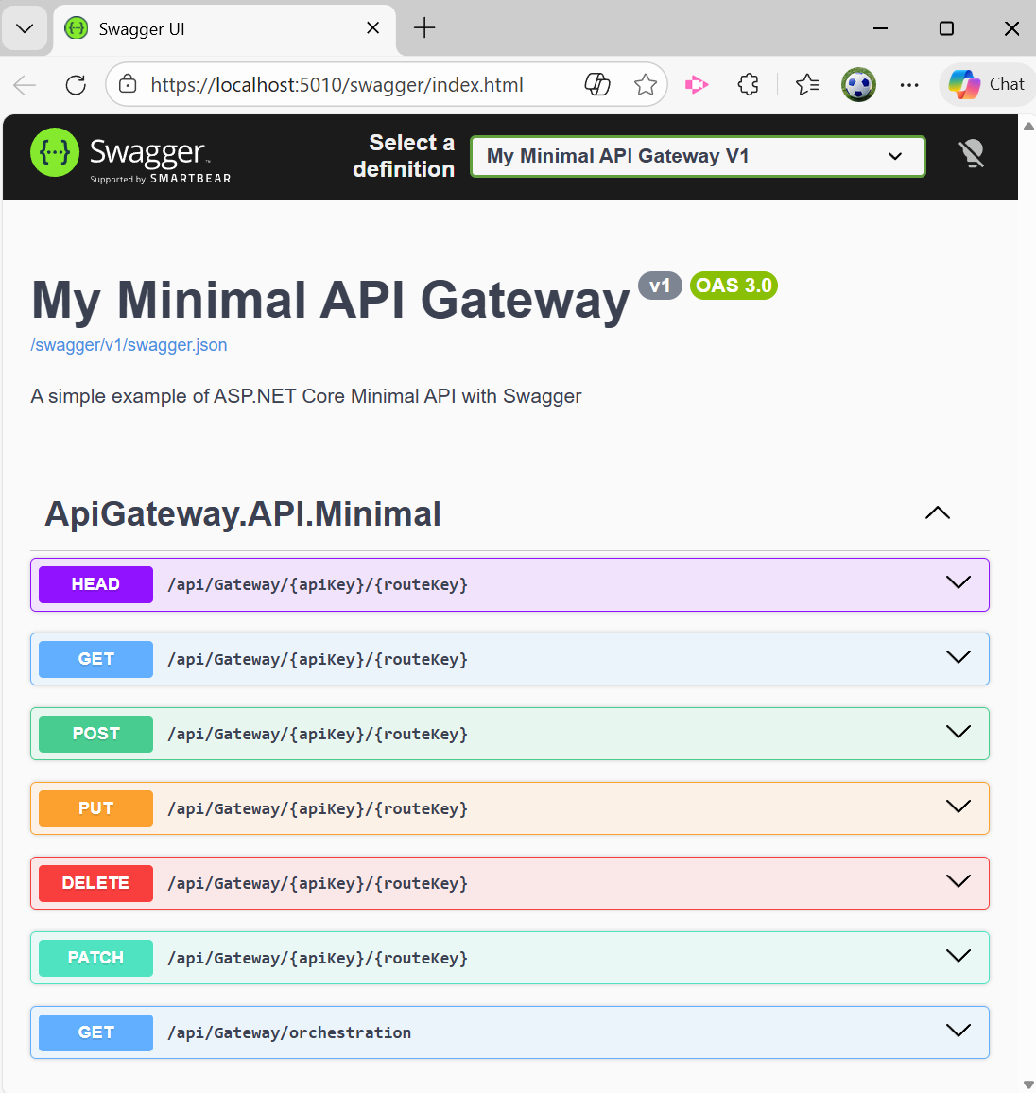The width and height of the screenshot is (1036, 1093).
Task: Click the DELETE endpoint path text
Action: tap(318, 883)
